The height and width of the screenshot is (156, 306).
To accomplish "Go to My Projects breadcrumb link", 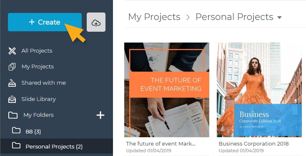I will click(154, 17).
